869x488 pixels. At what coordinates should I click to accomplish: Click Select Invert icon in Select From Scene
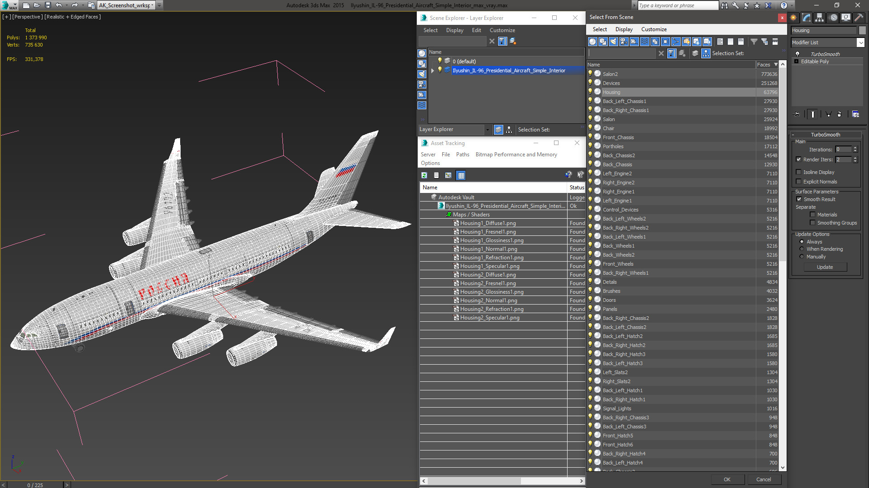(x=741, y=42)
